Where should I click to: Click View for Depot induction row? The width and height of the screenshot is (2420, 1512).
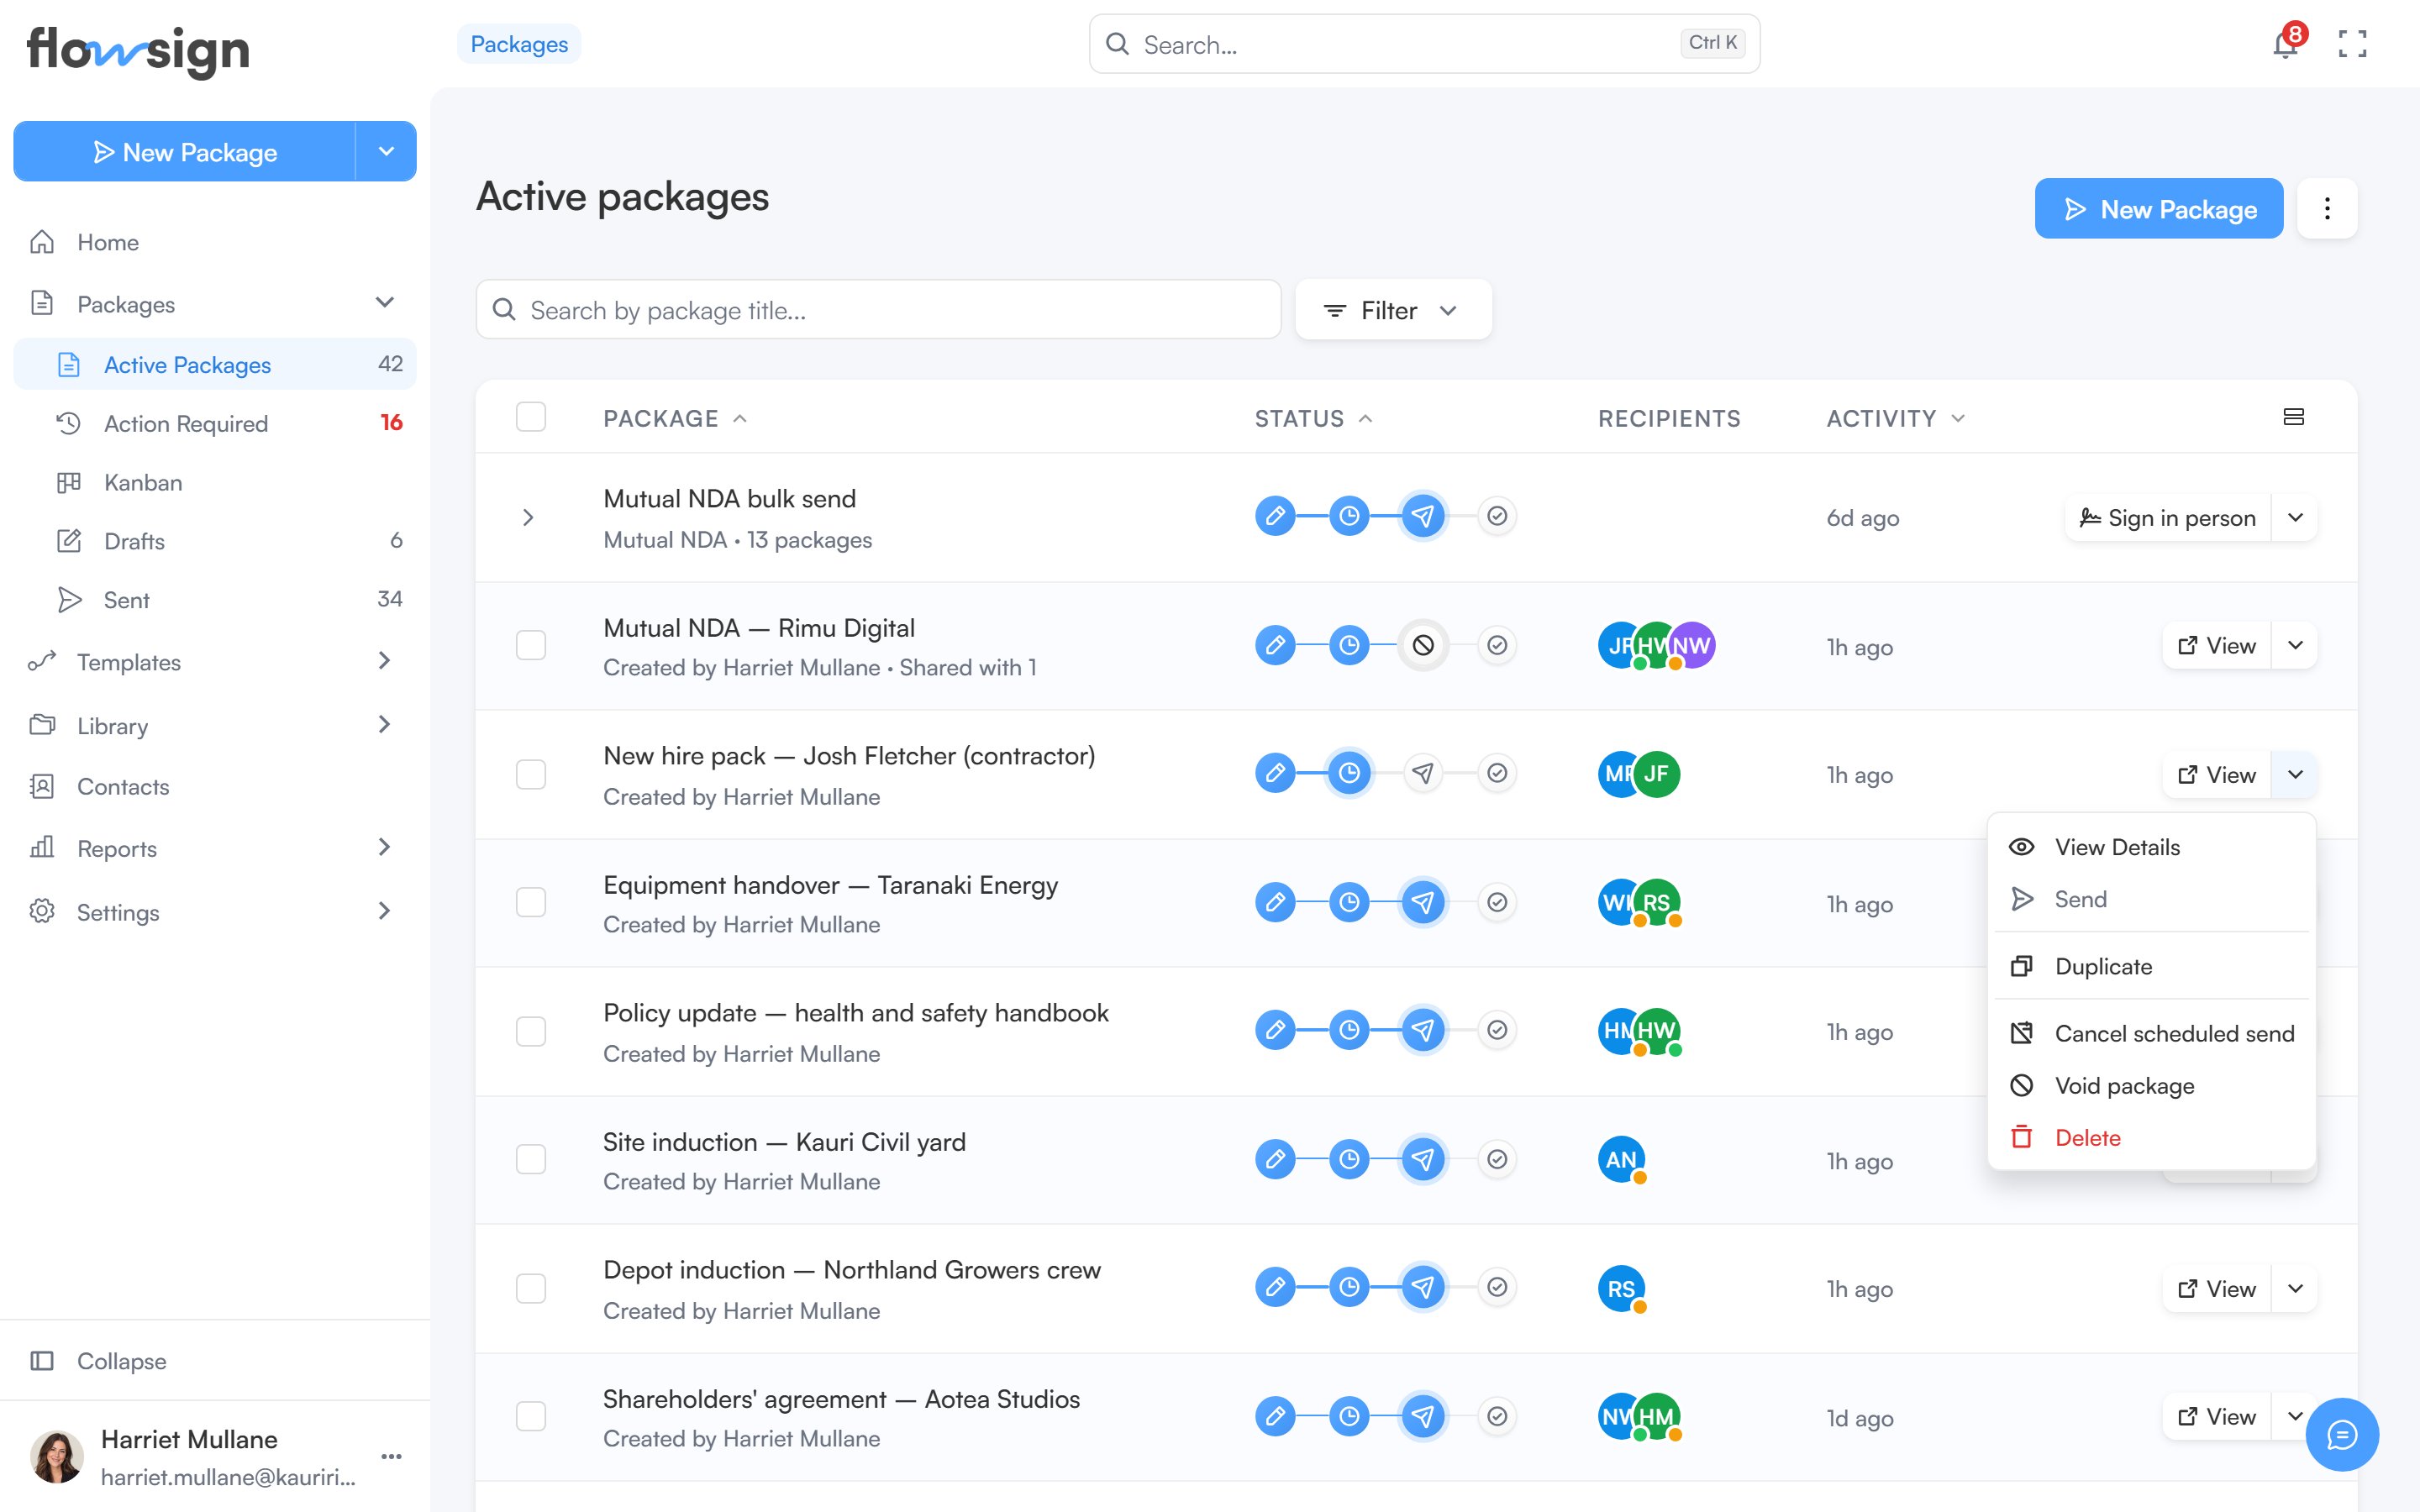(x=2216, y=1288)
